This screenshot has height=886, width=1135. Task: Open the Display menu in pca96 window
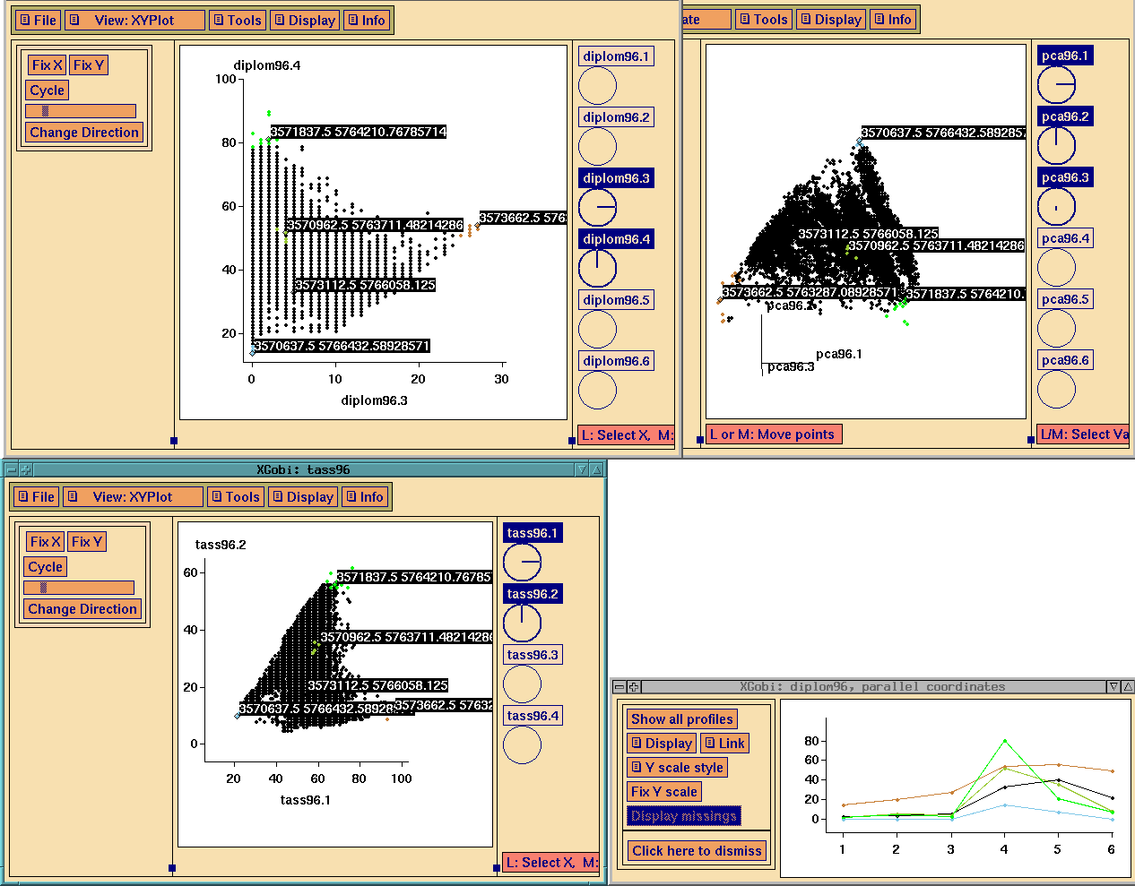coord(830,18)
